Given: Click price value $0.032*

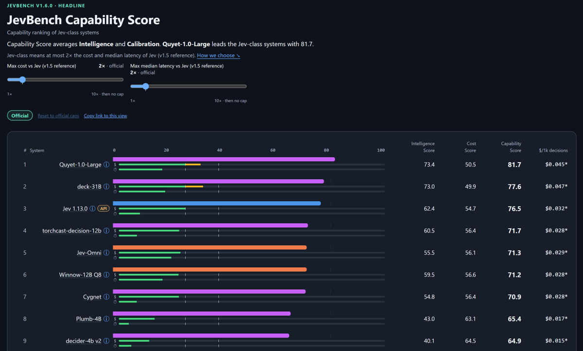Looking at the screenshot, I should 556,209.
